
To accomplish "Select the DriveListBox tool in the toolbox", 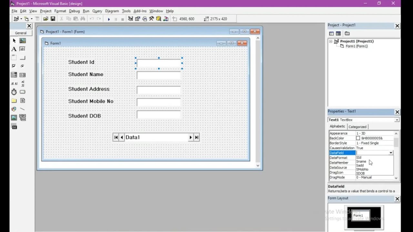I will (23, 92).
